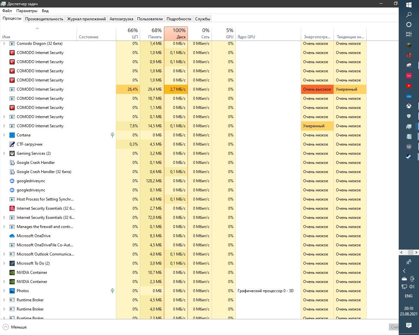Viewport: 419px width, 335px height.
Task: Click the CTF-загрузчик process icon
Action: point(12,144)
